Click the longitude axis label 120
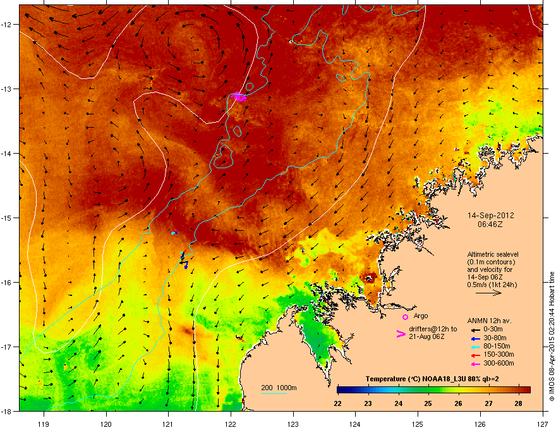 coord(106,424)
